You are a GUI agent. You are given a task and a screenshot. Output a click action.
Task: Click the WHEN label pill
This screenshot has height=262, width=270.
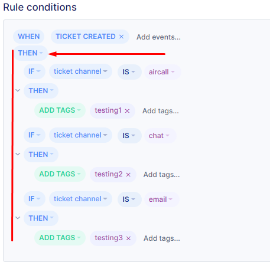pos(29,37)
